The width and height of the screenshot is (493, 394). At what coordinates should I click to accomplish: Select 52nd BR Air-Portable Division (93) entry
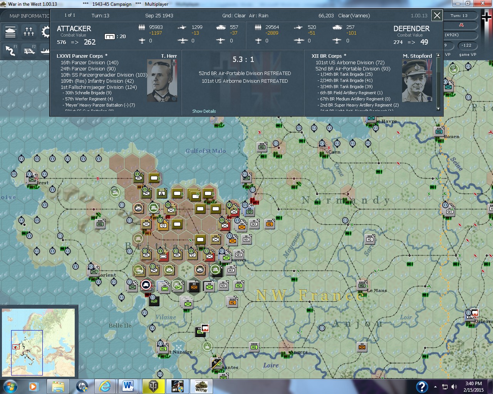tap(353, 69)
